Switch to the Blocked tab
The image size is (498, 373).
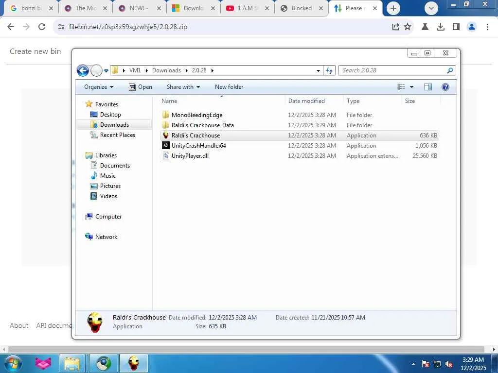pyautogui.click(x=302, y=8)
